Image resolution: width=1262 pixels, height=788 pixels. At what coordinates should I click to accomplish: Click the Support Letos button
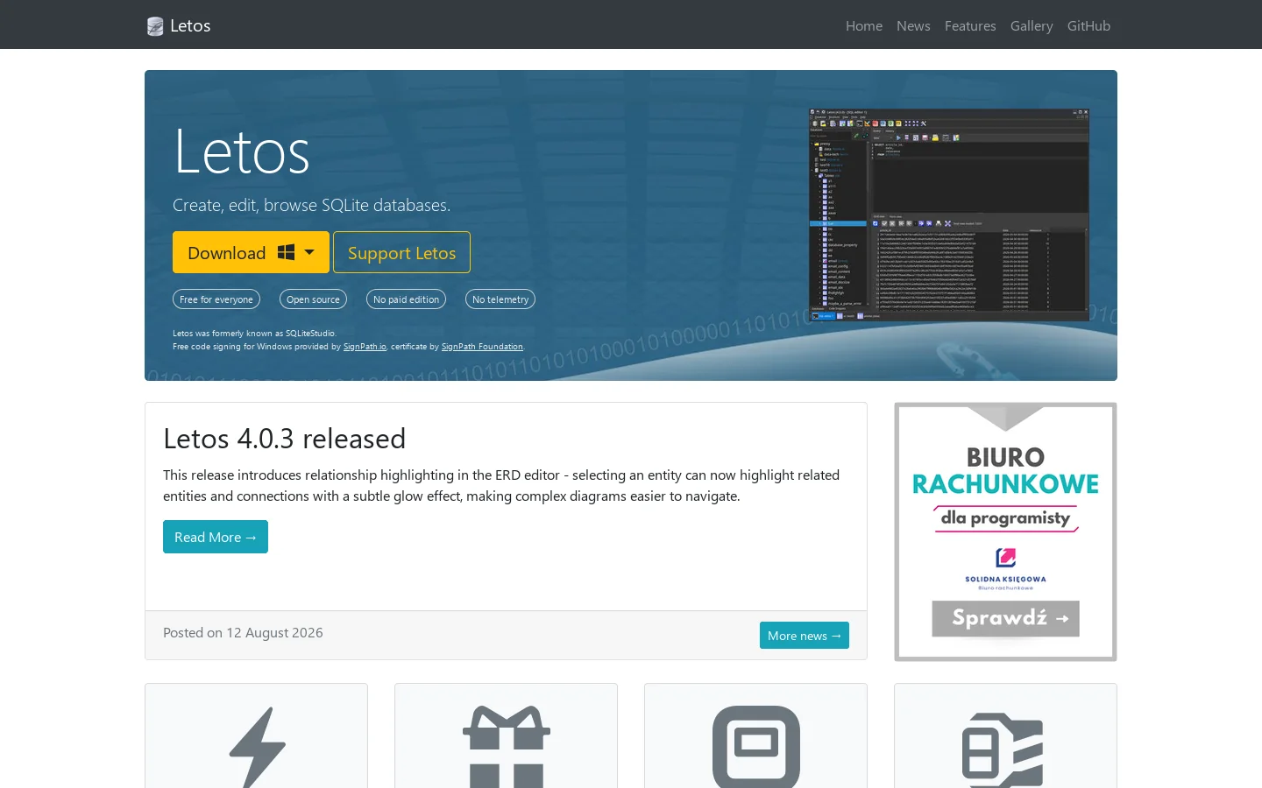click(x=401, y=252)
